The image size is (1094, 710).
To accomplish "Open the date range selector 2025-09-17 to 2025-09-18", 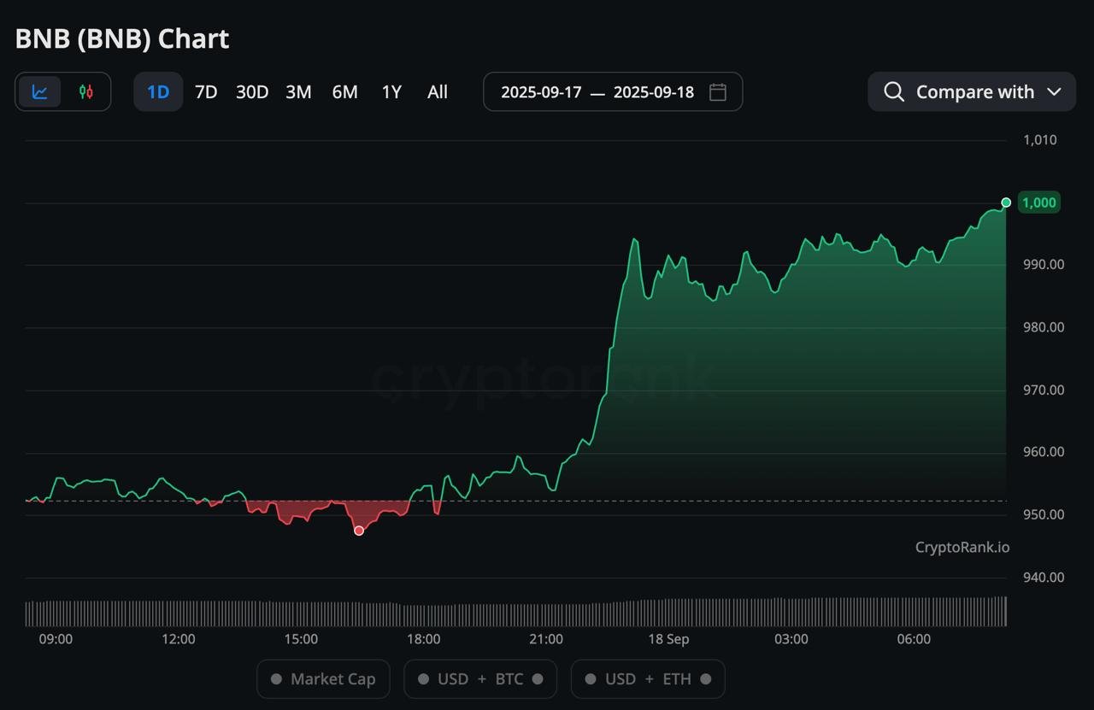I will tap(598, 91).
